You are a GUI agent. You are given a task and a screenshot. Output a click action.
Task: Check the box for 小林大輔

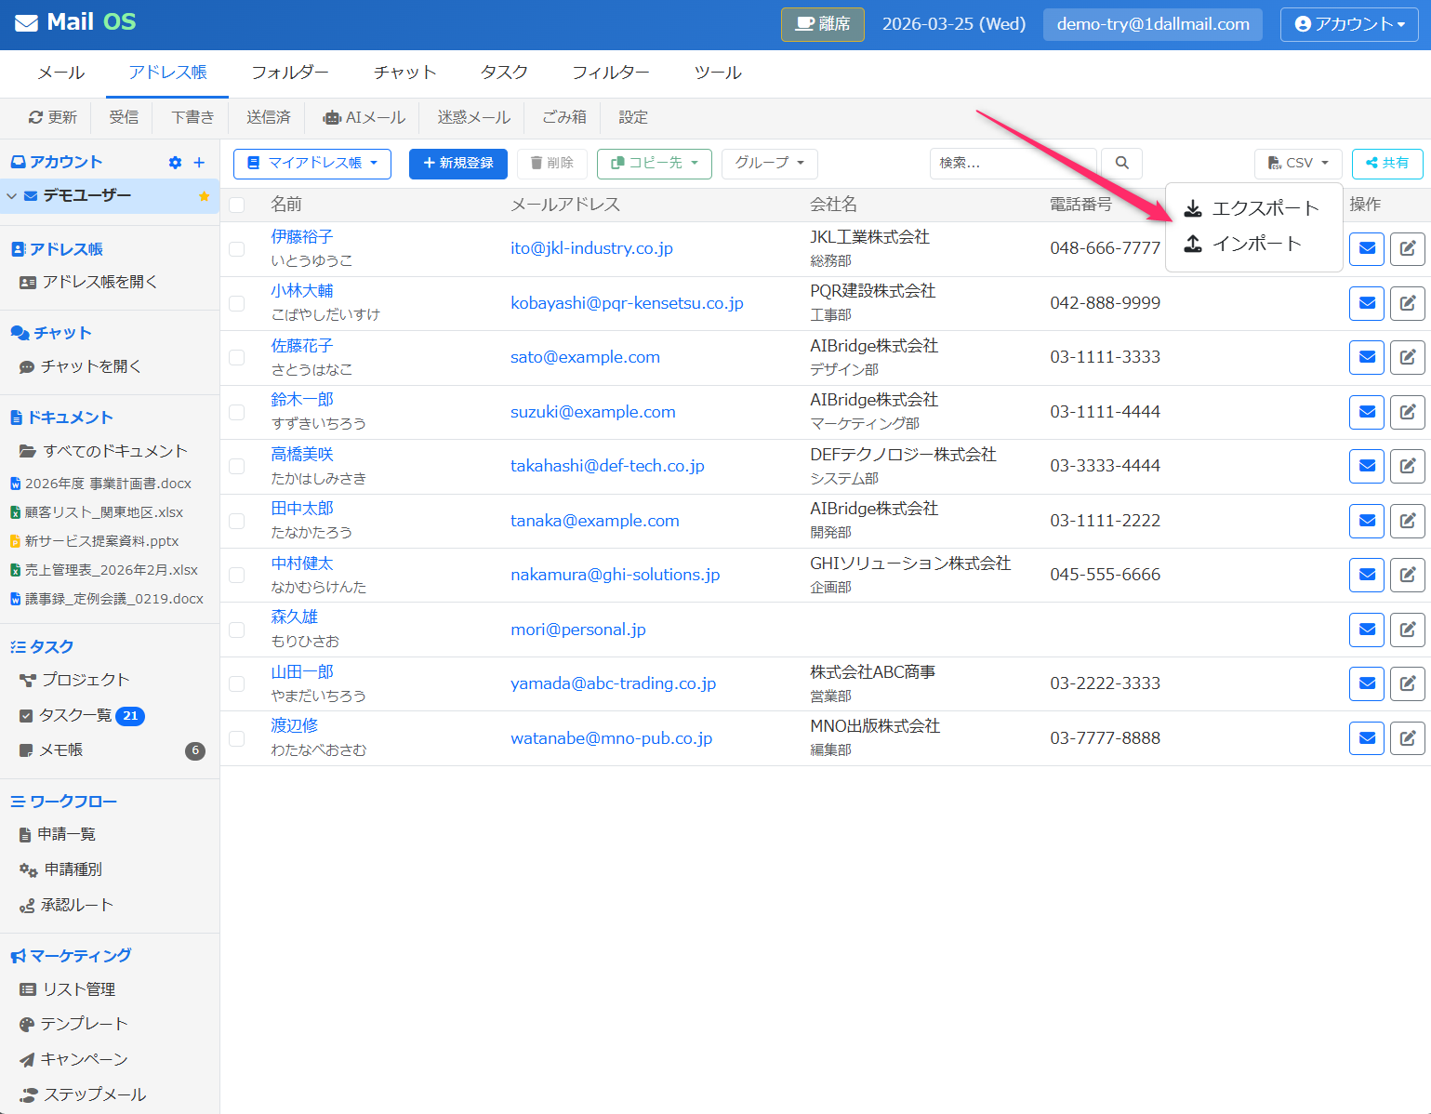(237, 303)
